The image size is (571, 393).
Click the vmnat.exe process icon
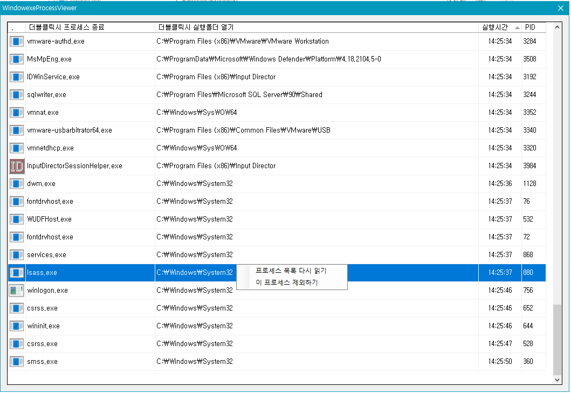16,113
